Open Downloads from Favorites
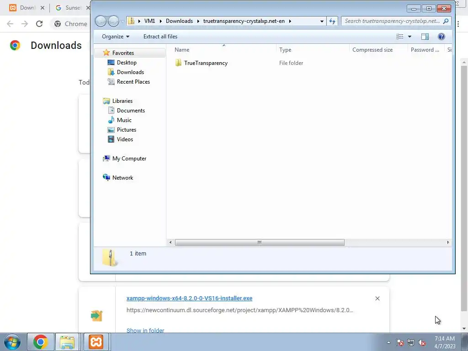This screenshot has width=468, height=351. click(130, 72)
